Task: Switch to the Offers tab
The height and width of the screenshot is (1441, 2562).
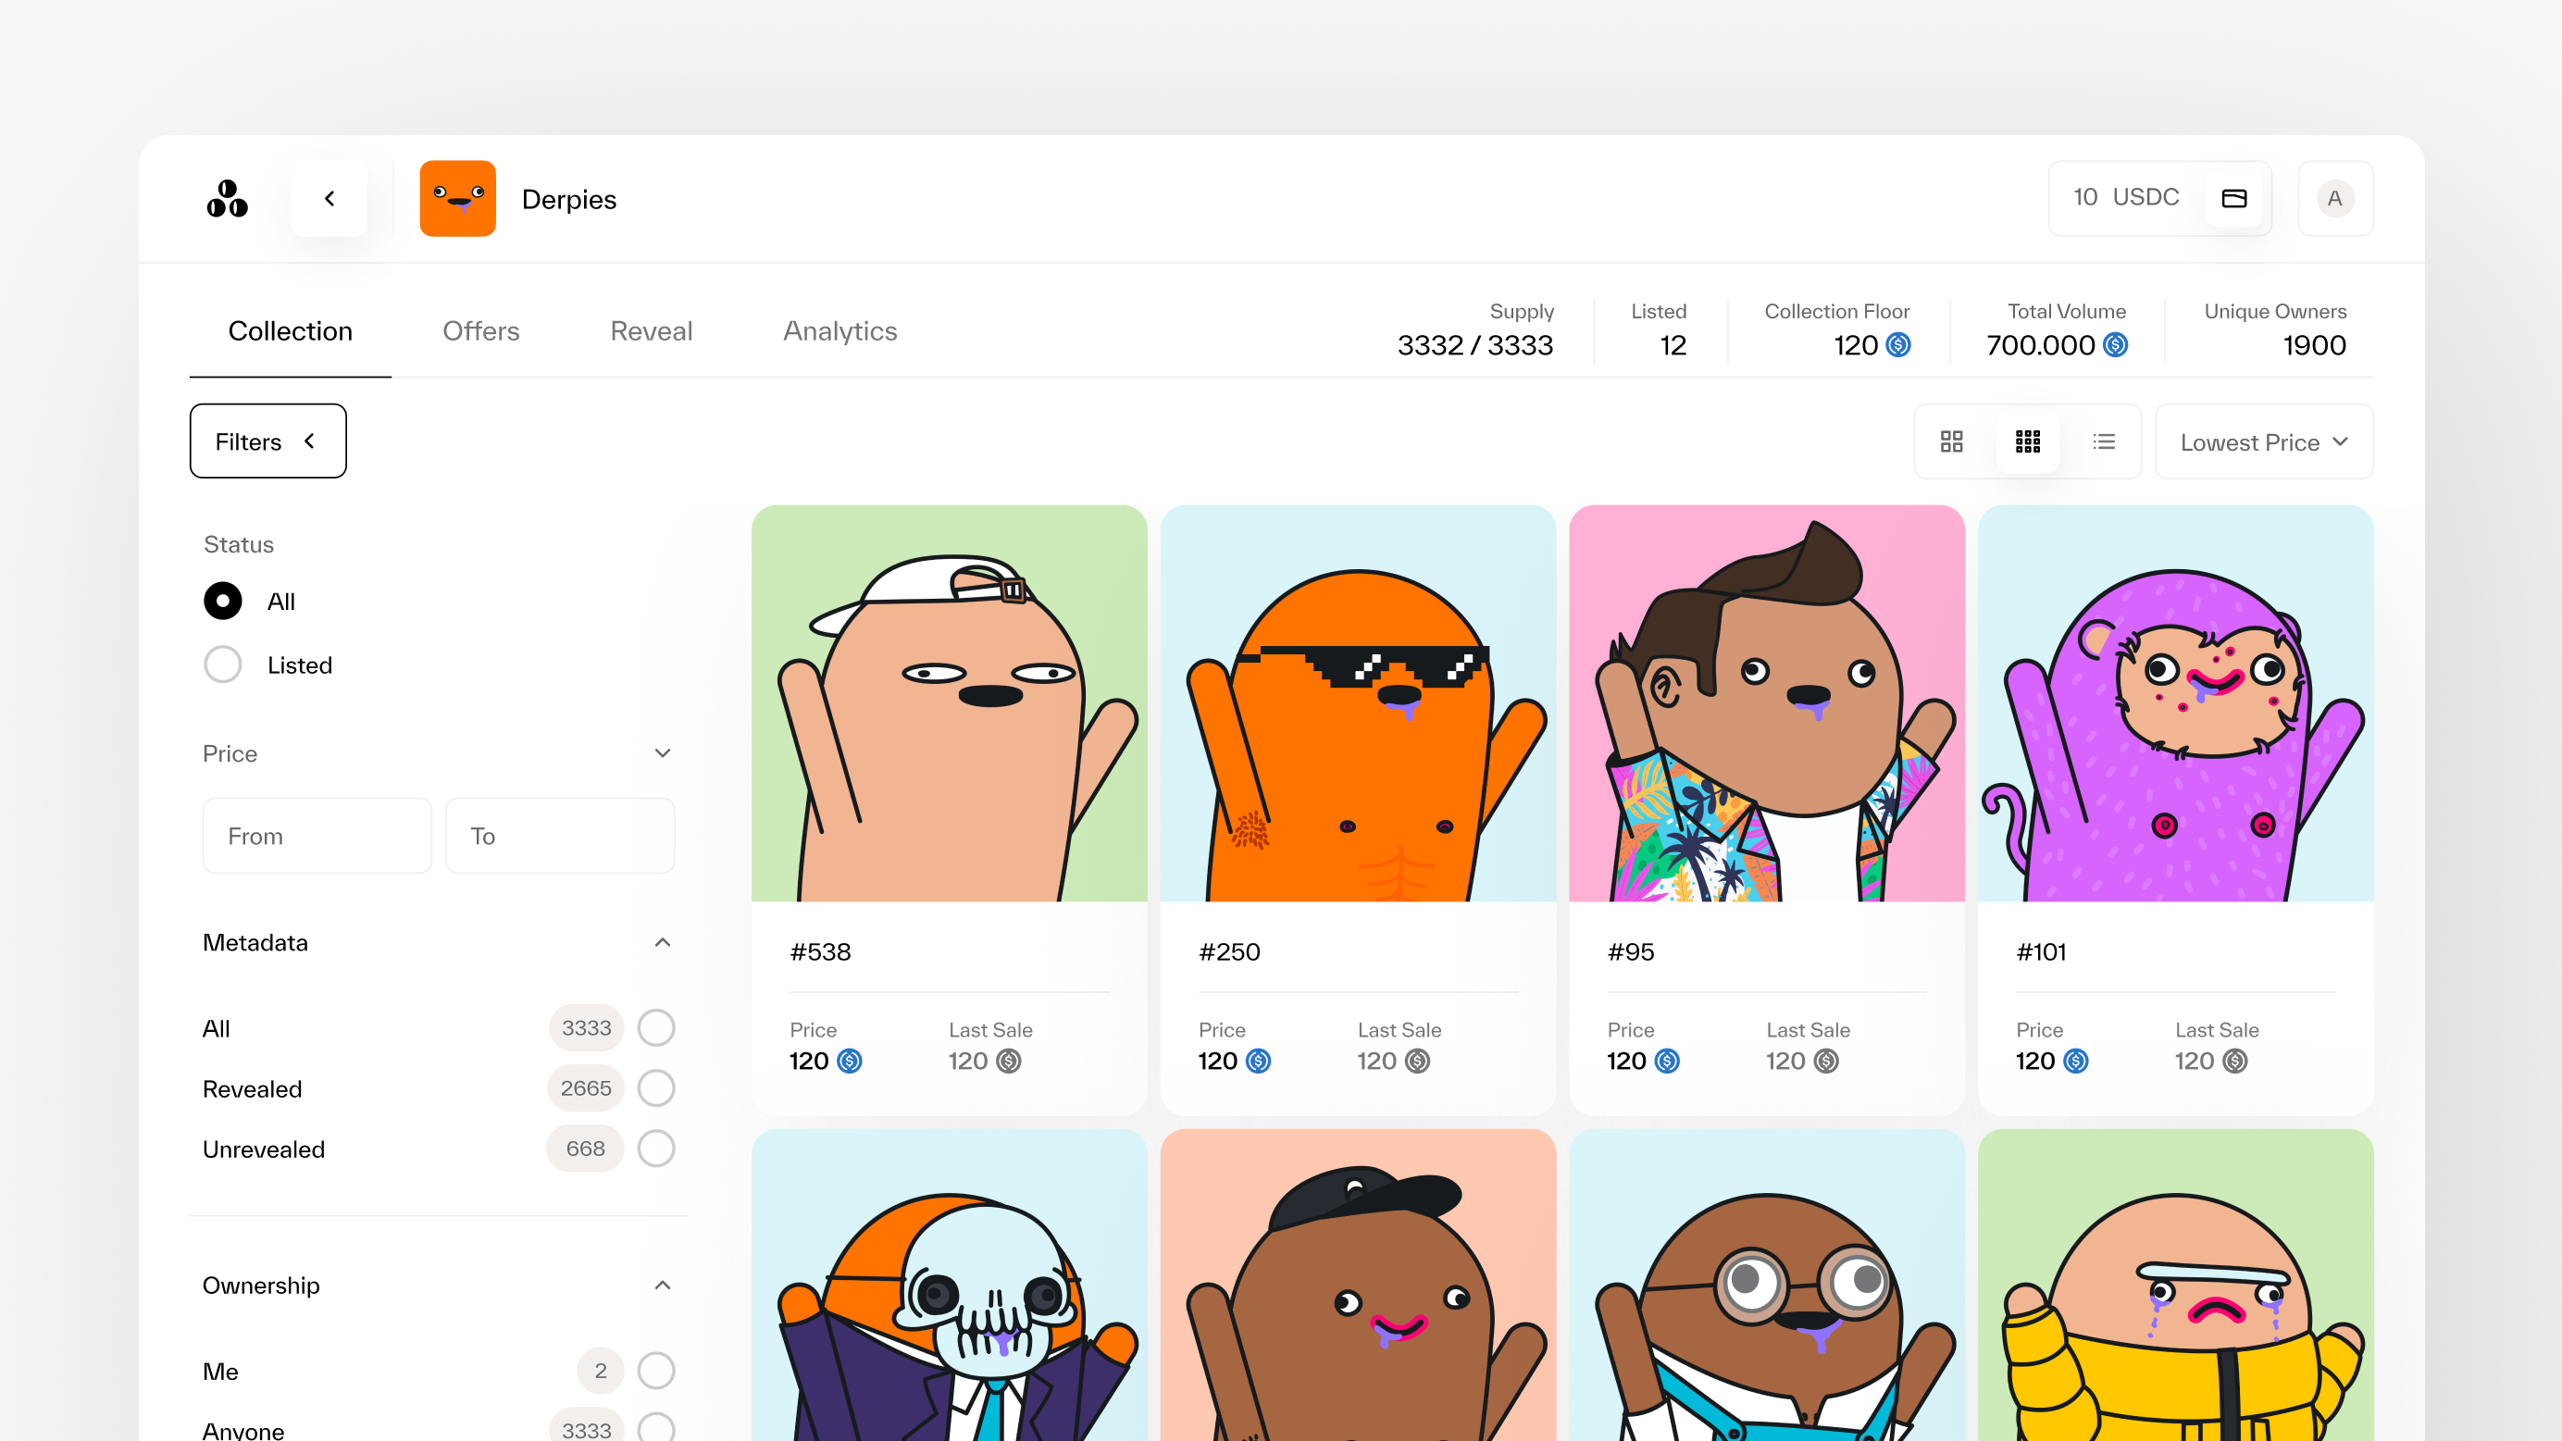Action: click(480, 331)
